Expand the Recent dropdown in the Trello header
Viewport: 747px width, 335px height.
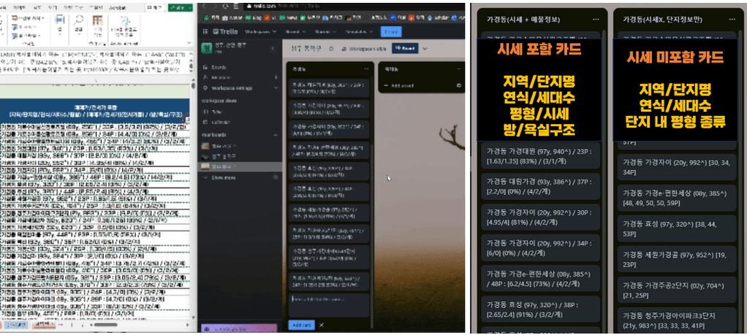click(x=295, y=31)
